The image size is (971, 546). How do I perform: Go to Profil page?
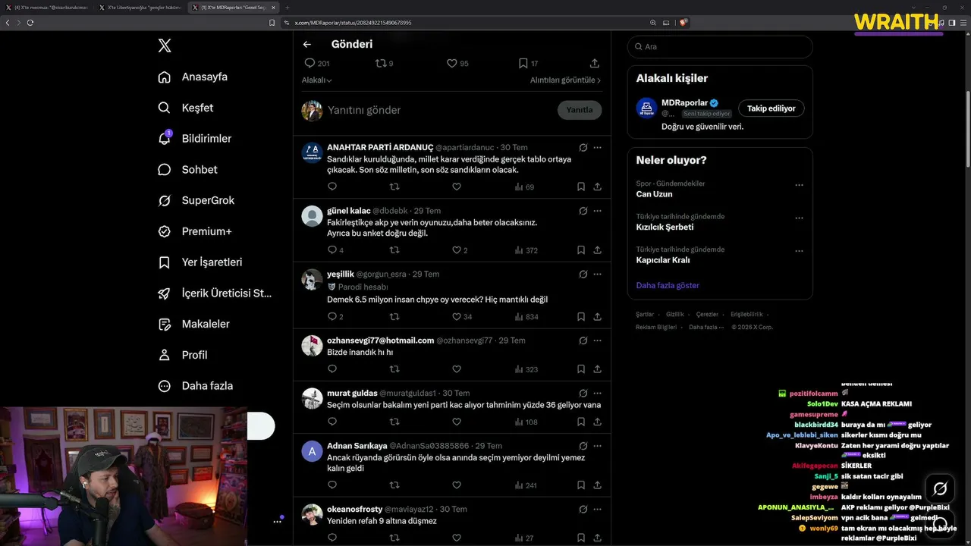tap(182, 355)
